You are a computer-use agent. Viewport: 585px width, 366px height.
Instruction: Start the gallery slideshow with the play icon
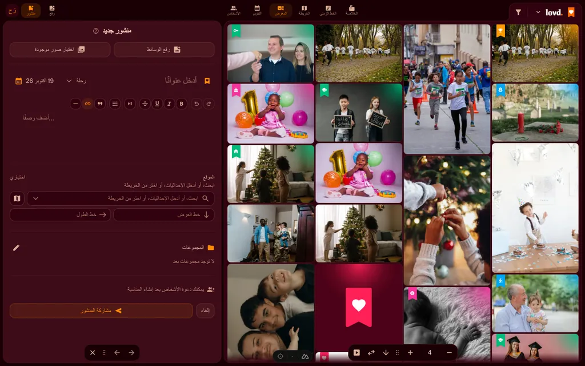(x=356, y=352)
